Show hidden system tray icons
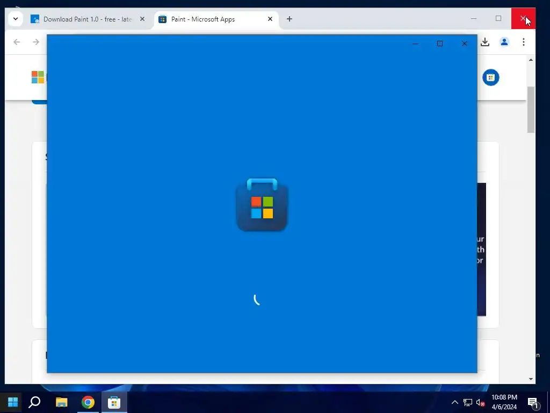Viewport: 550px width, 413px height. click(454, 402)
